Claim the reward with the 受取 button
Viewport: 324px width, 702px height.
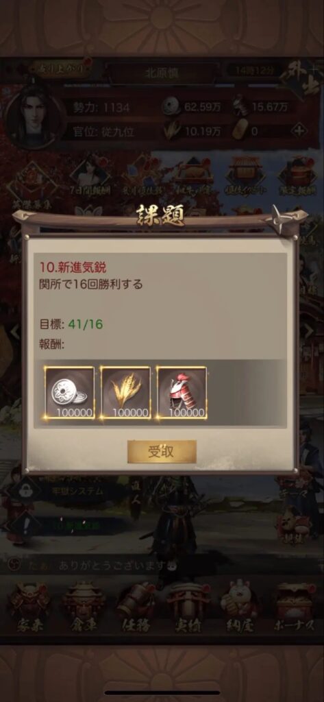[162, 451]
